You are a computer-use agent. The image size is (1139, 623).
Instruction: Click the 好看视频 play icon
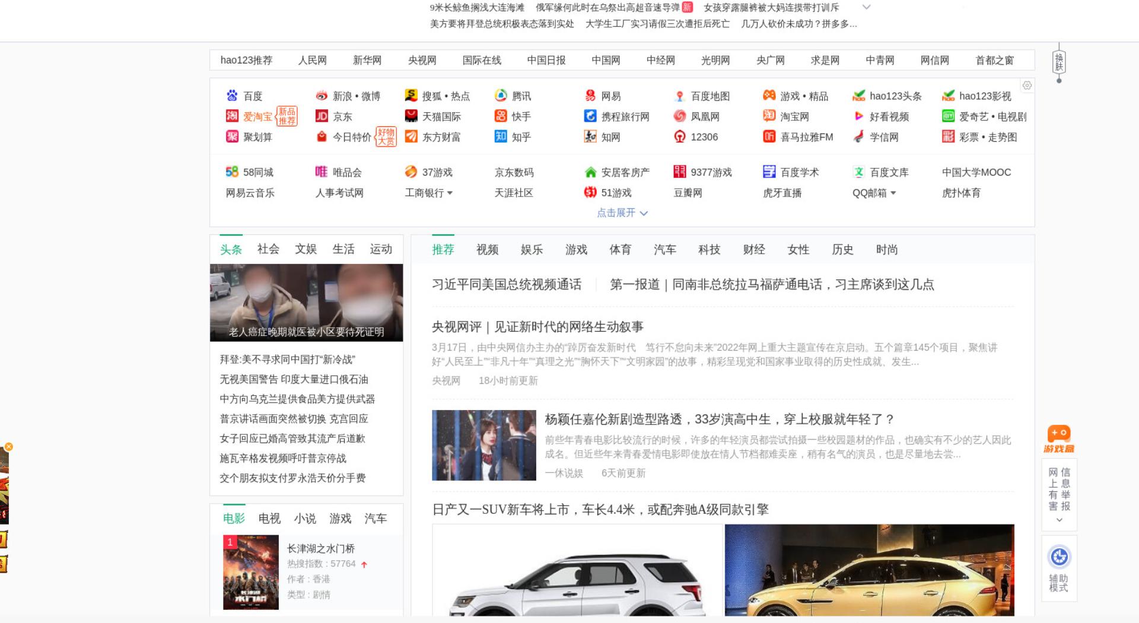pos(858,116)
